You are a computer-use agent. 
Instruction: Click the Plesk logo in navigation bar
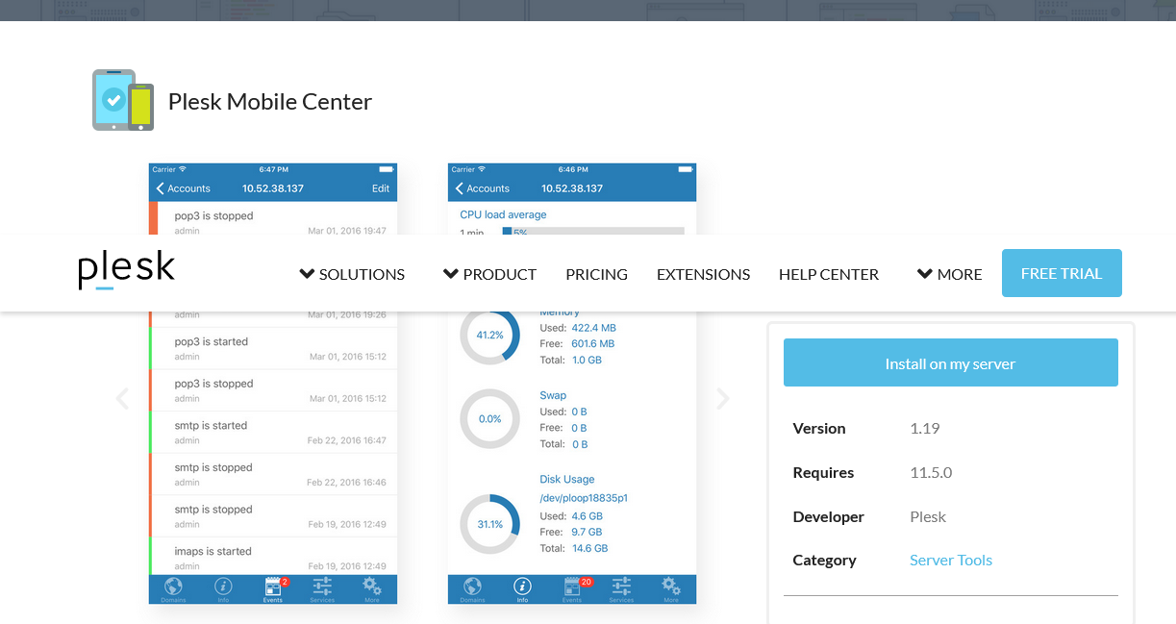tap(126, 270)
